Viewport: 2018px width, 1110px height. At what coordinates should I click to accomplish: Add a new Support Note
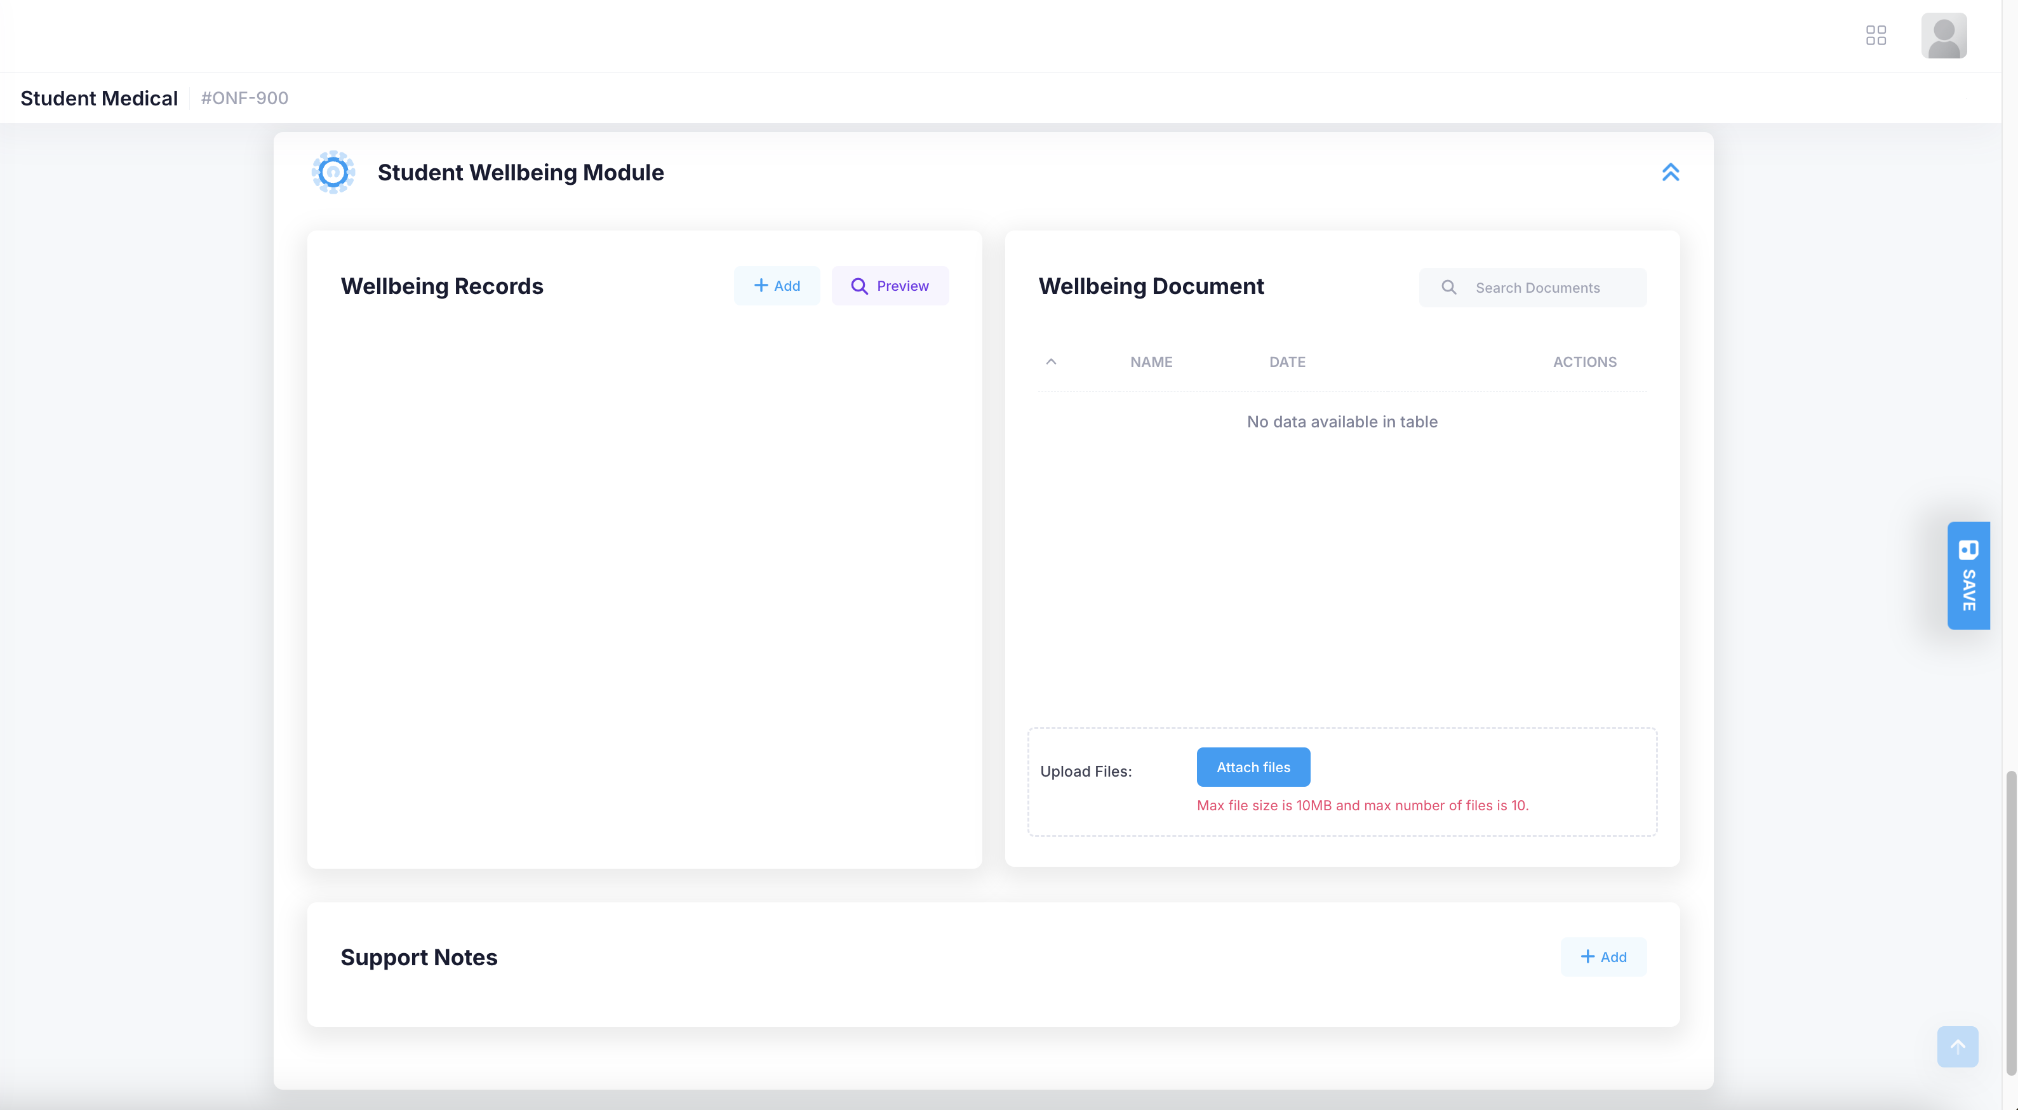pos(1603,956)
